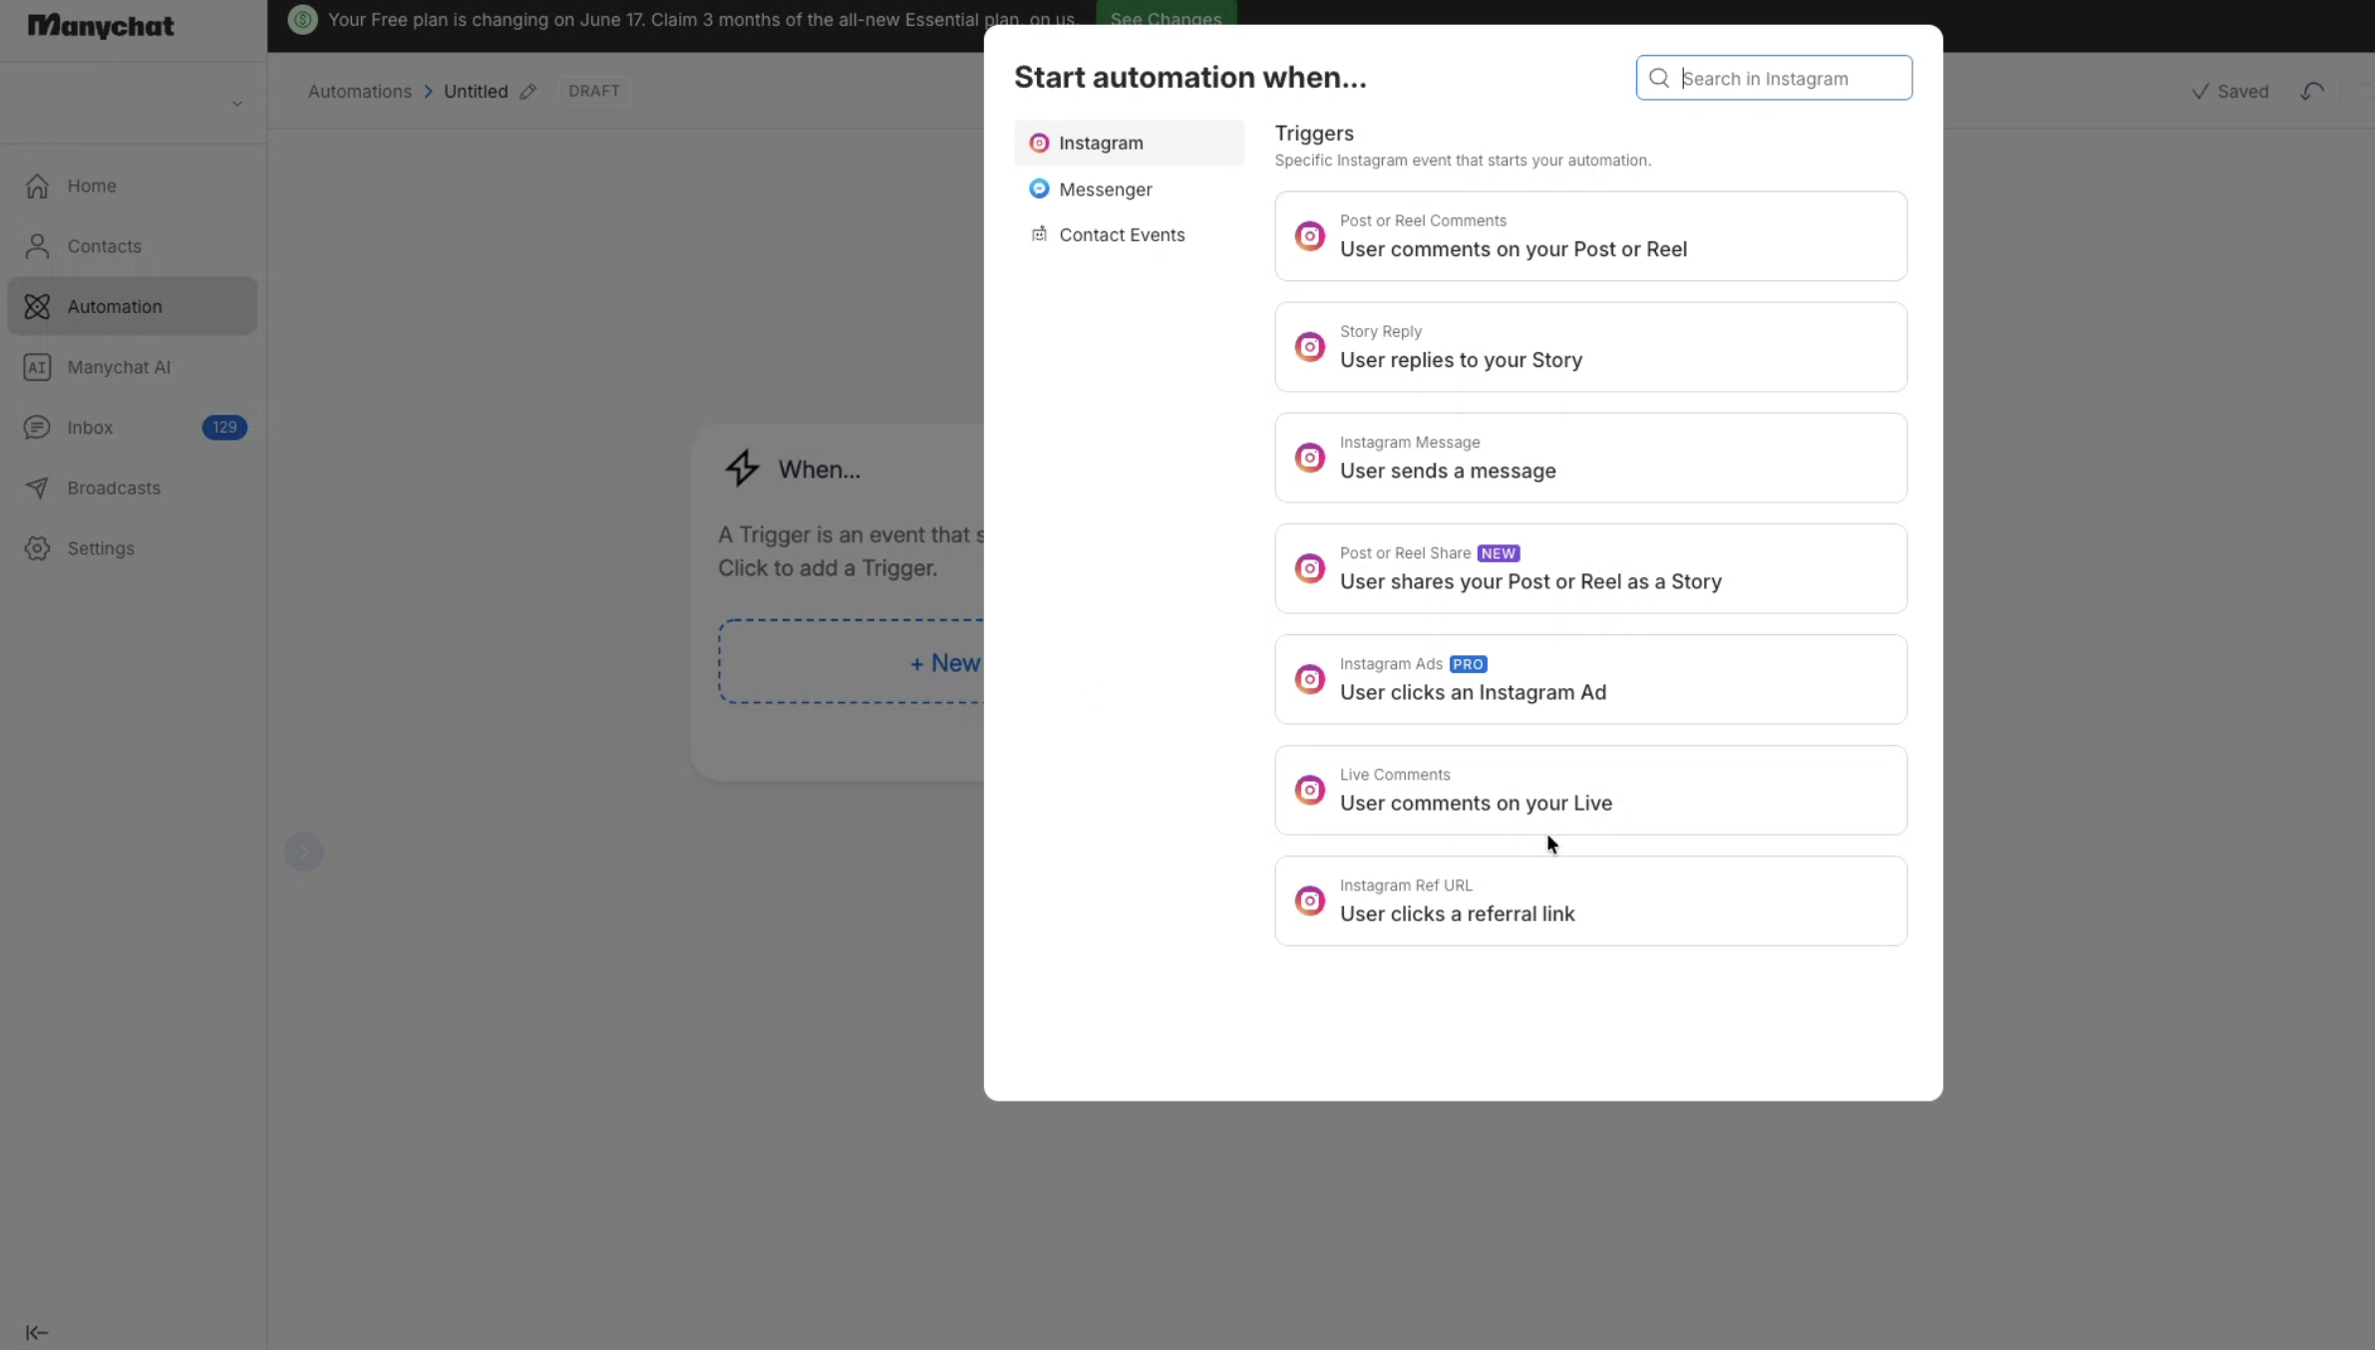Click the magnifier icon in search box

point(1659,78)
